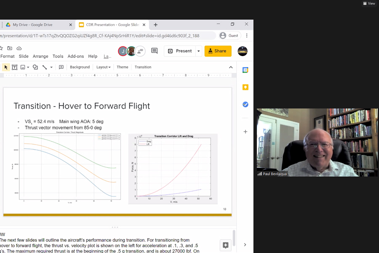The width and height of the screenshot is (379, 253).
Task: Click the Background toolbar button
Action: [80, 67]
